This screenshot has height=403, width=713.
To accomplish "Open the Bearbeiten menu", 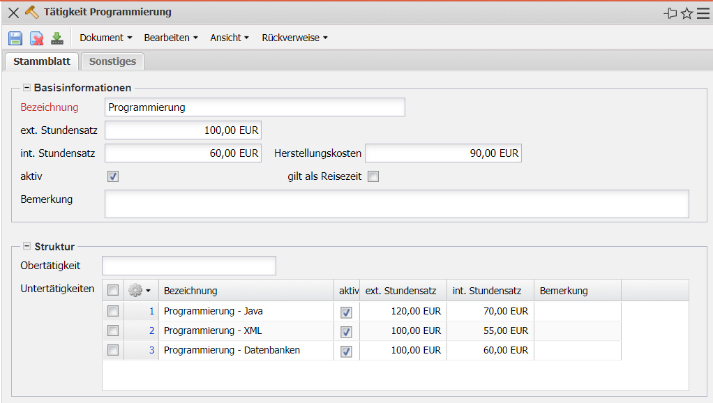I will coord(171,38).
